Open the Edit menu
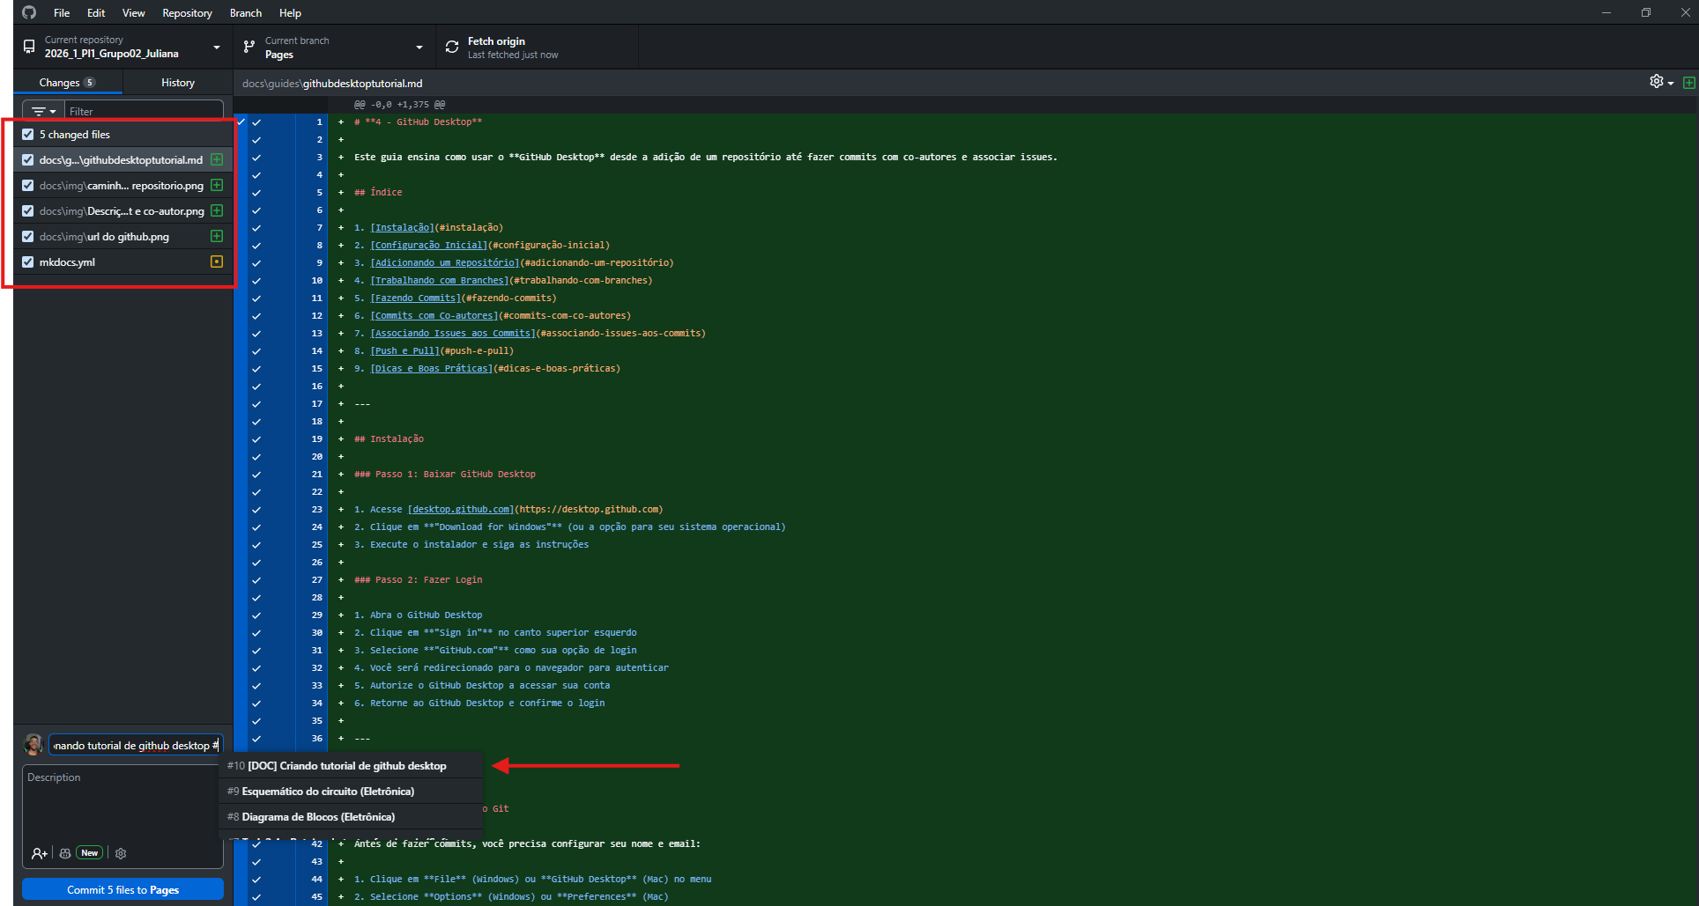The image size is (1699, 906). 96,13
